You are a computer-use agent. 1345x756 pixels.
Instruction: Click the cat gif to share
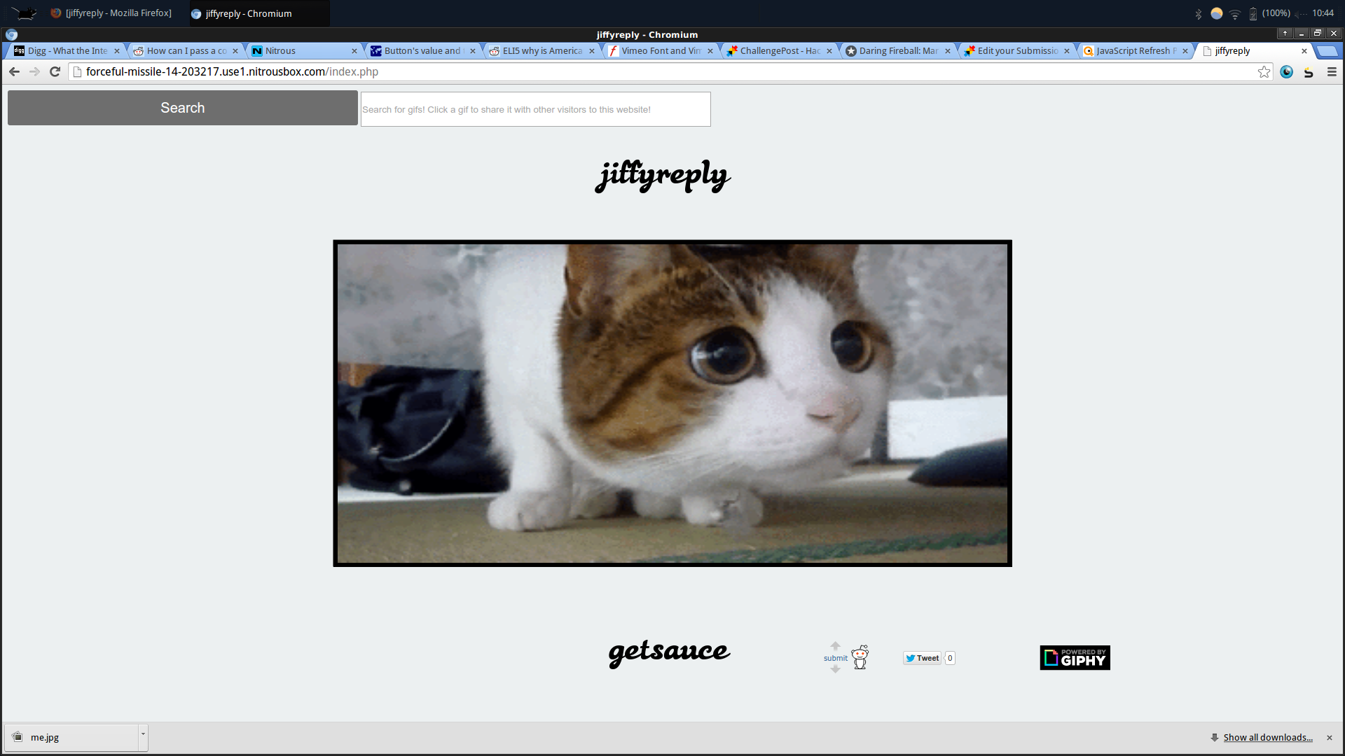[x=672, y=403]
